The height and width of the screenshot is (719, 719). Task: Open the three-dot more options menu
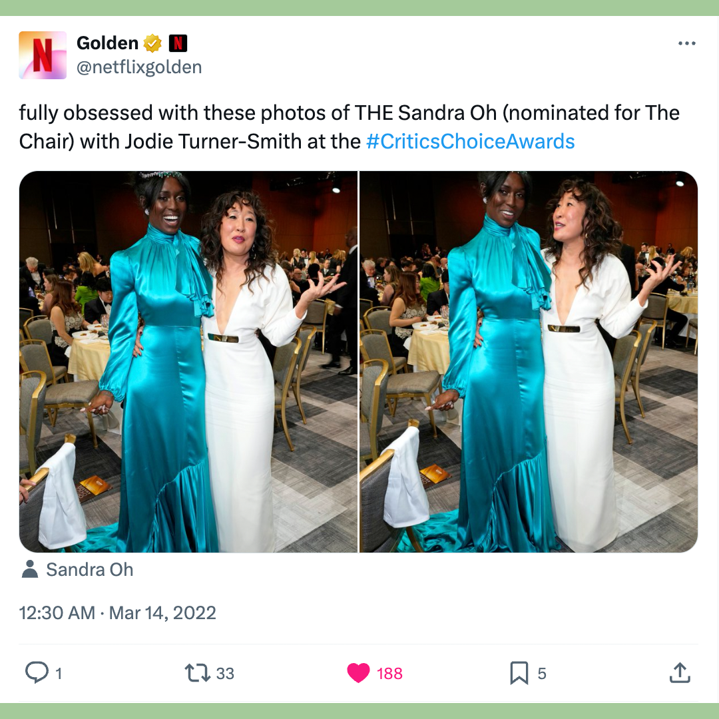click(x=686, y=43)
